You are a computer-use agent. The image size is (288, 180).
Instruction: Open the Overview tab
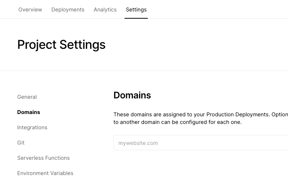tap(30, 10)
